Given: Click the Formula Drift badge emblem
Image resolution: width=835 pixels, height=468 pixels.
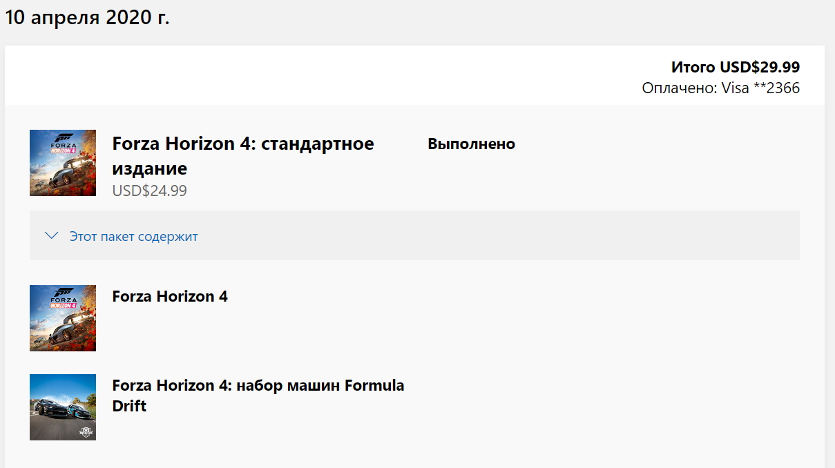Looking at the screenshot, I should coord(86,433).
